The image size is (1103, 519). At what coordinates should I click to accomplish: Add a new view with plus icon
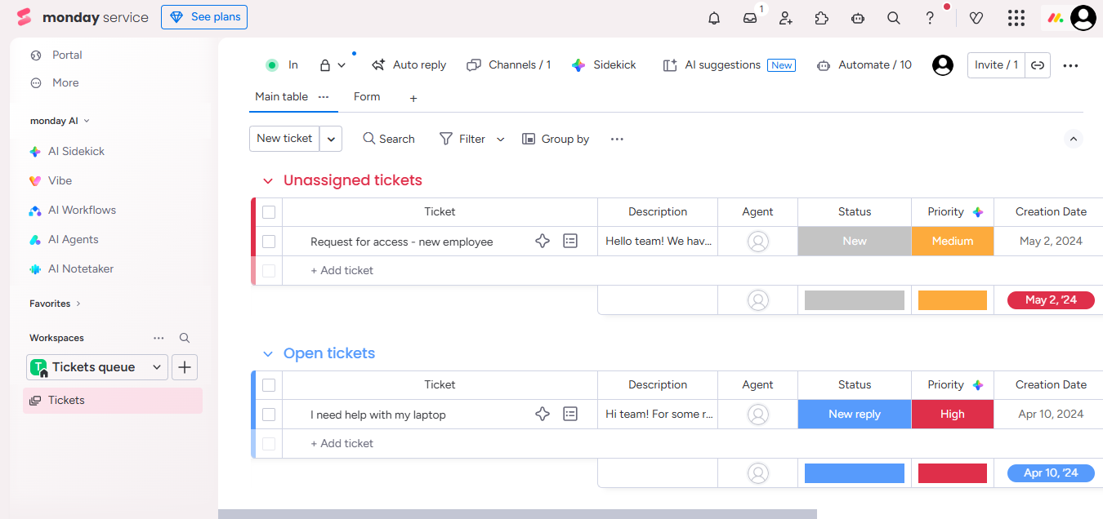[x=413, y=98]
